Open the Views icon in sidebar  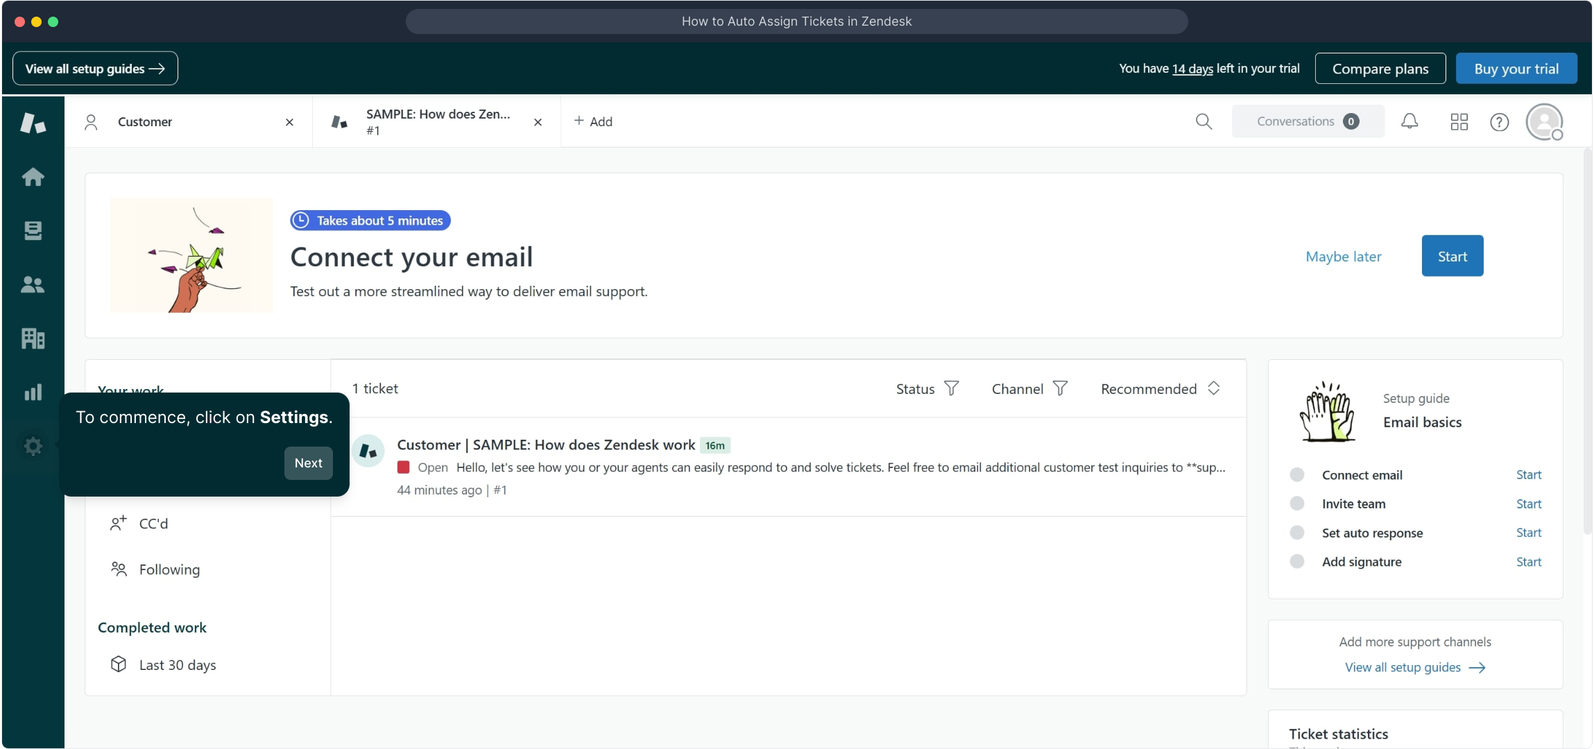[x=33, y=230]
